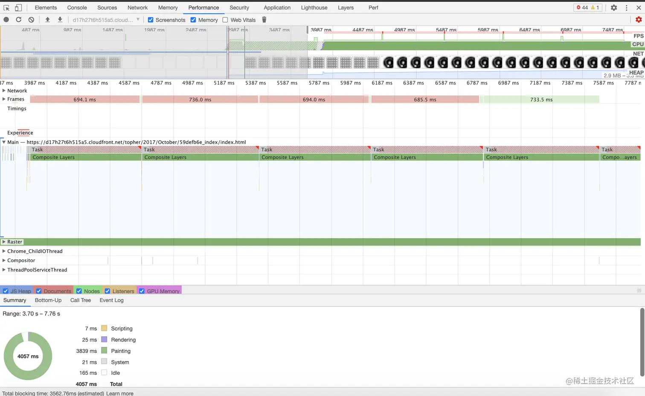Open DevTools settings gear

tap(614, 8)
